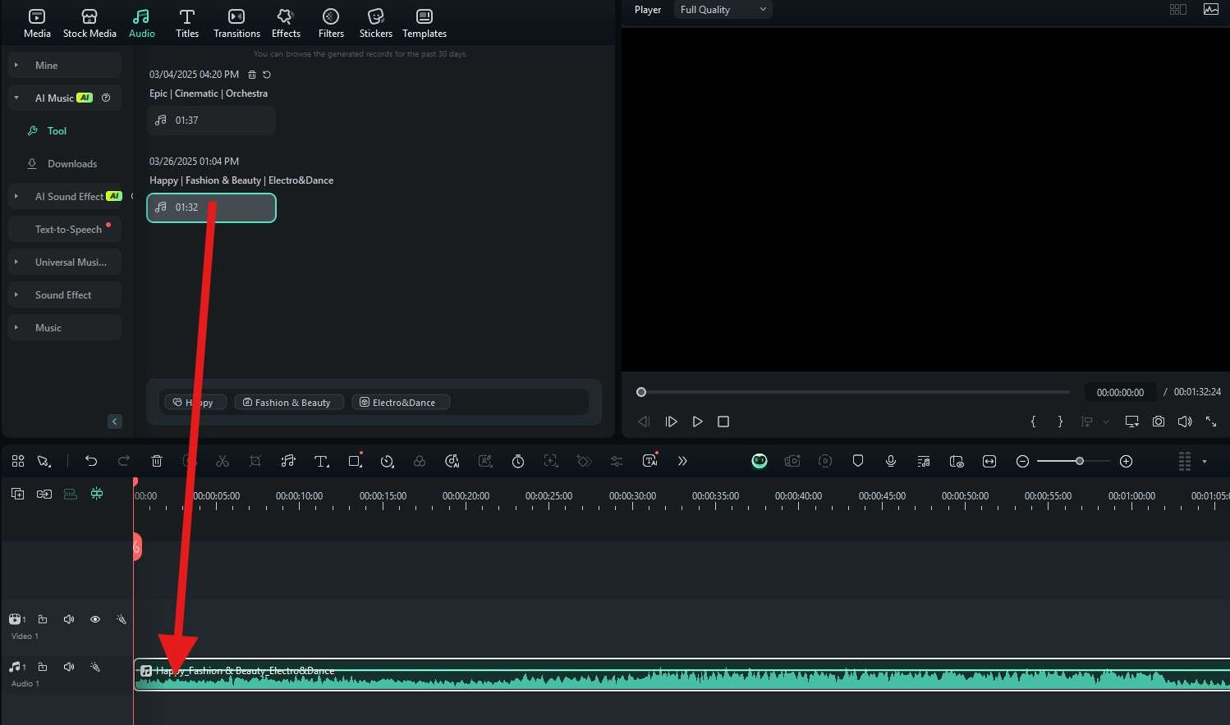Open the player grid layout icon
Image resolution: width=1230 pixels, height=725 pixels.
1178,10
